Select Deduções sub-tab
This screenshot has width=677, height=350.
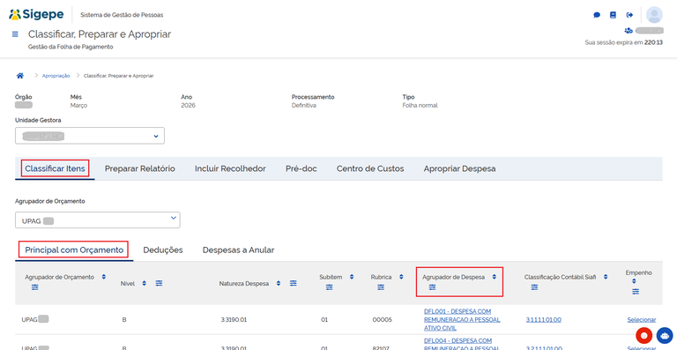coord(163,249)
